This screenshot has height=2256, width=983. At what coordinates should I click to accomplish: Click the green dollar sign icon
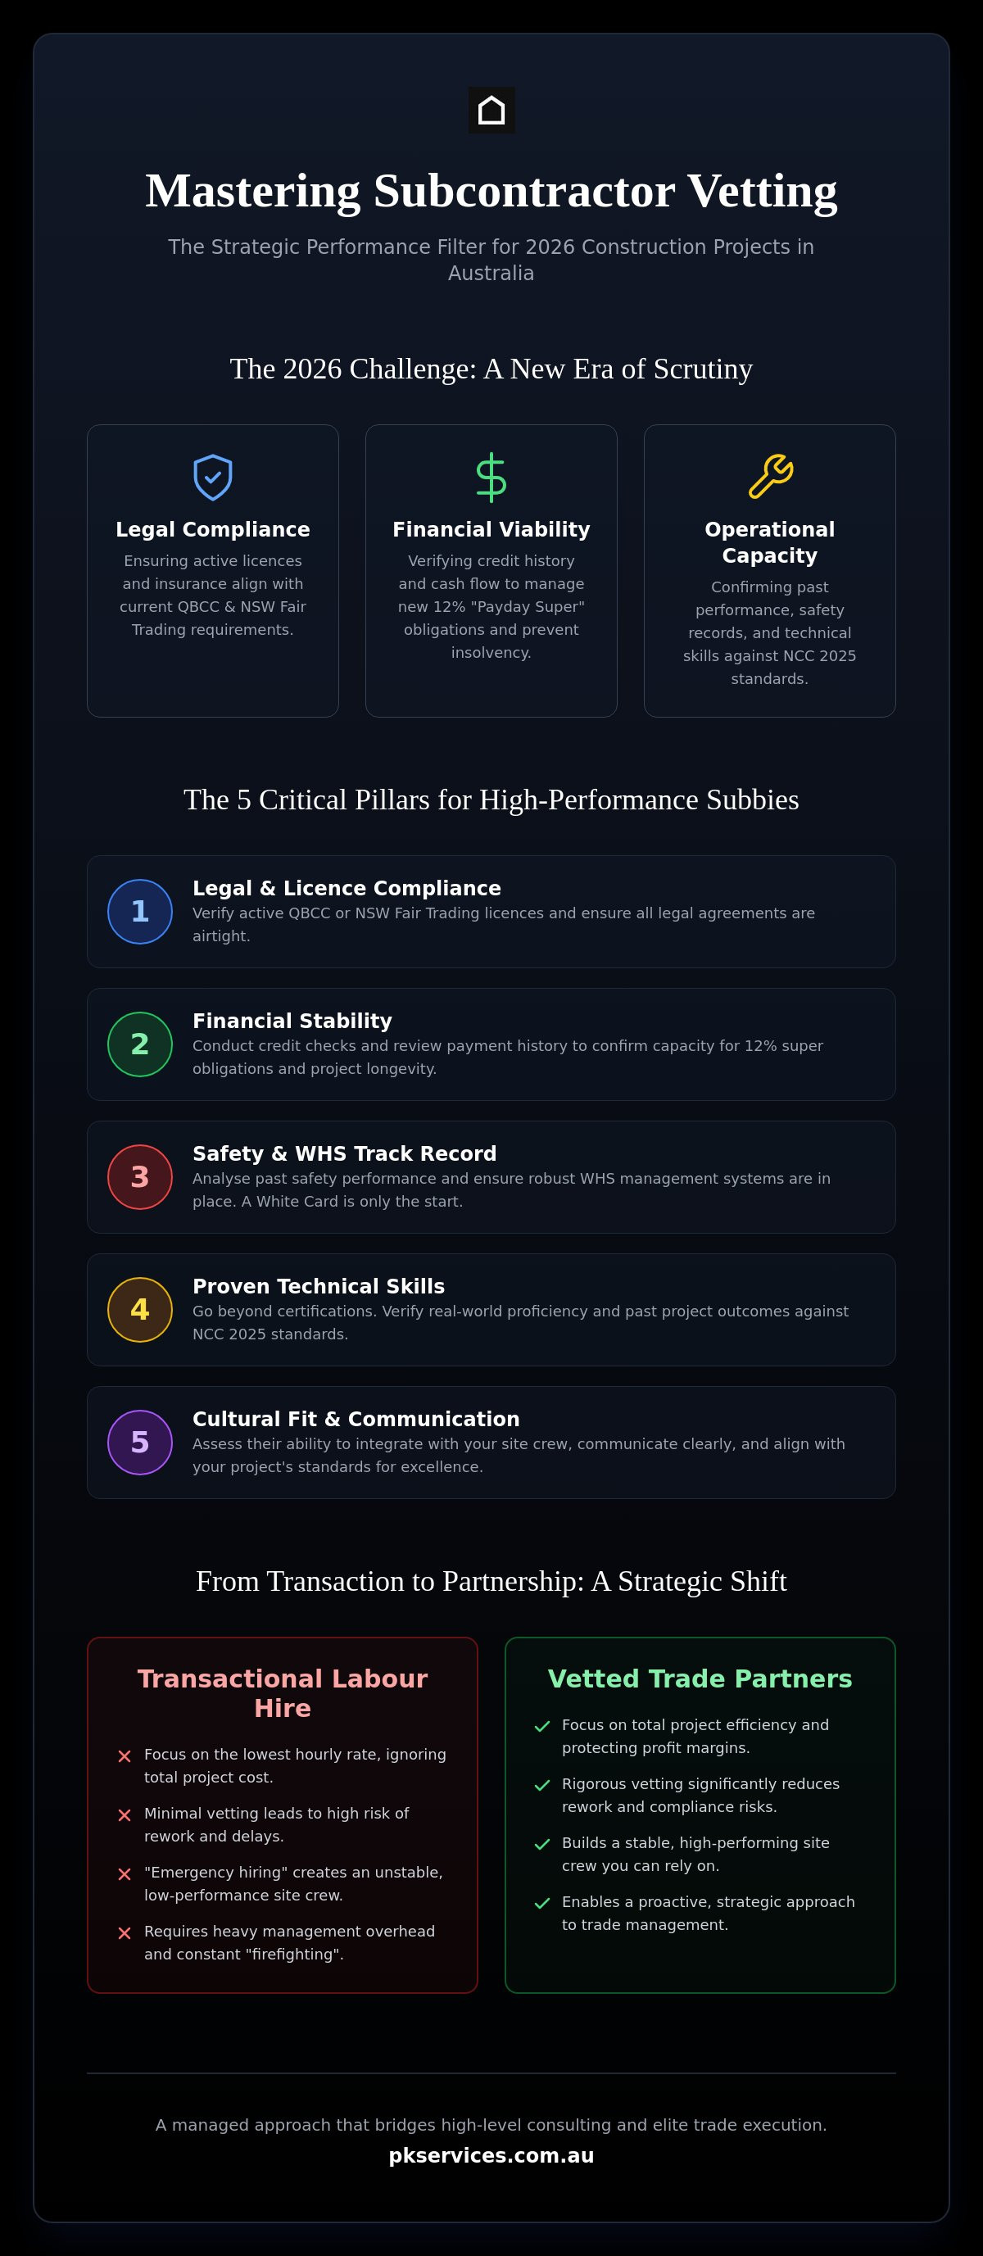[491, 478]
